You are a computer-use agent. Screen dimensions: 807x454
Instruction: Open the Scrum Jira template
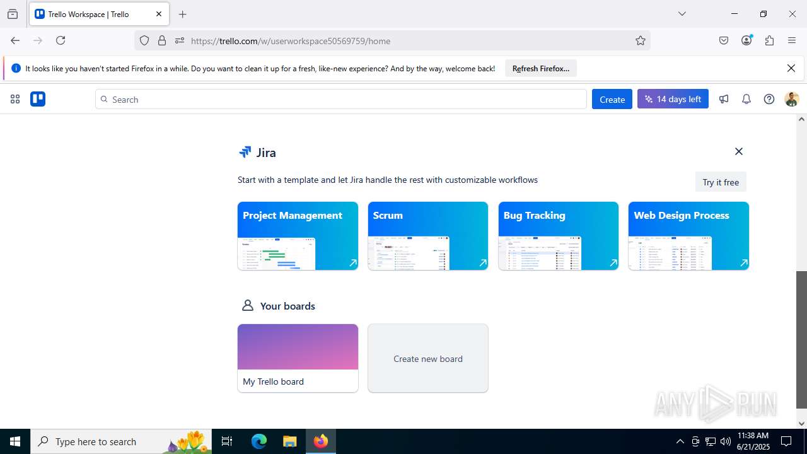[x=428, y=236]
